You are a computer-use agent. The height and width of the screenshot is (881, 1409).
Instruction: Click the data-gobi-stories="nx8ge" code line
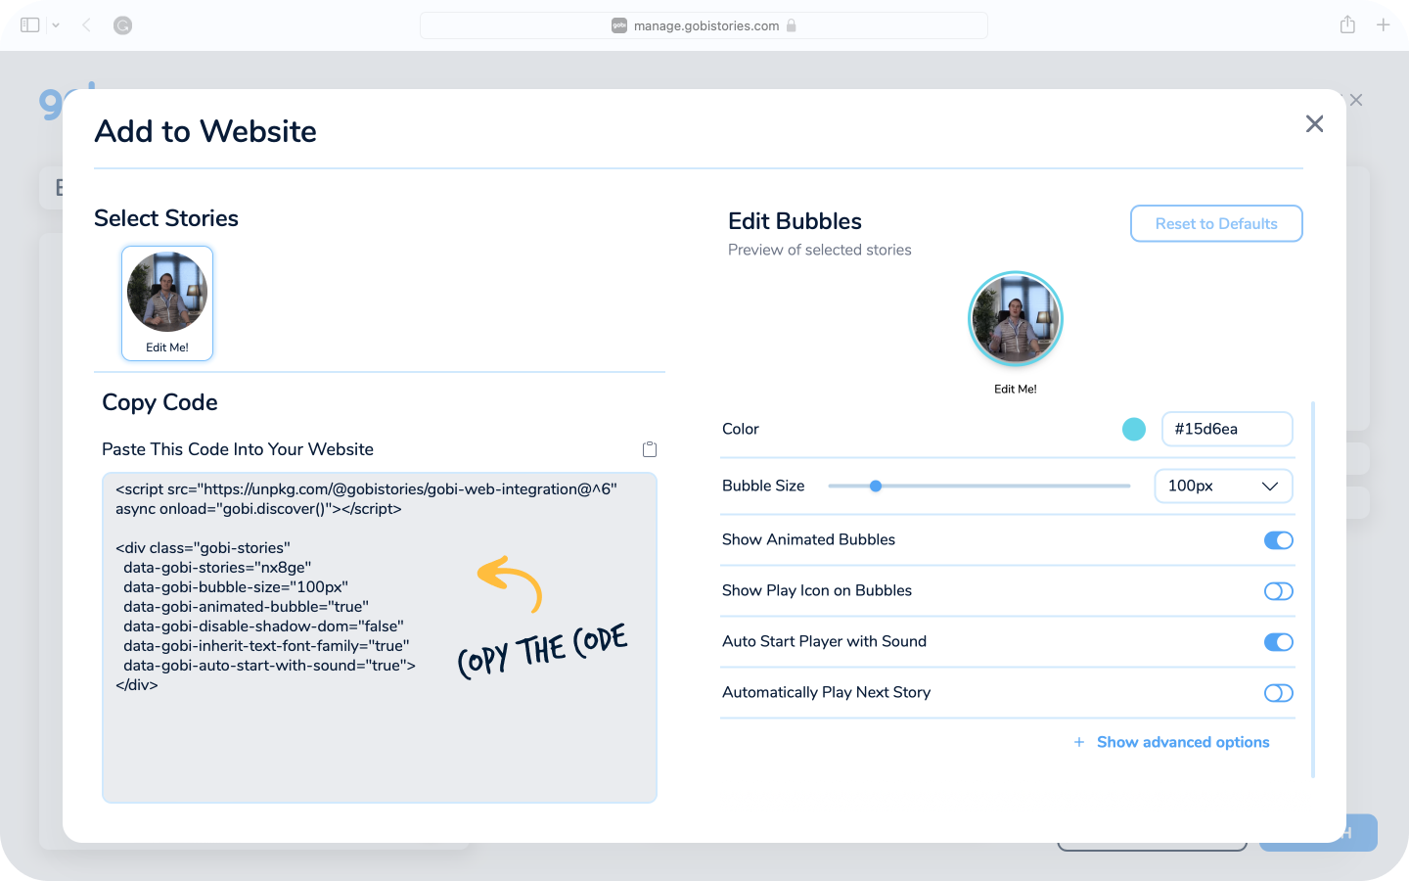(x=217, y=568)
